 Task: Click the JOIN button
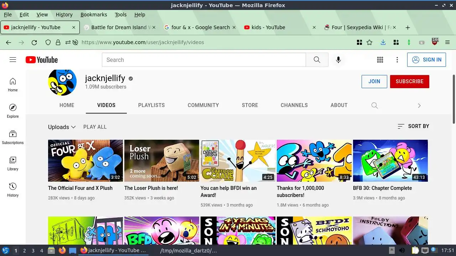[374, 81]
